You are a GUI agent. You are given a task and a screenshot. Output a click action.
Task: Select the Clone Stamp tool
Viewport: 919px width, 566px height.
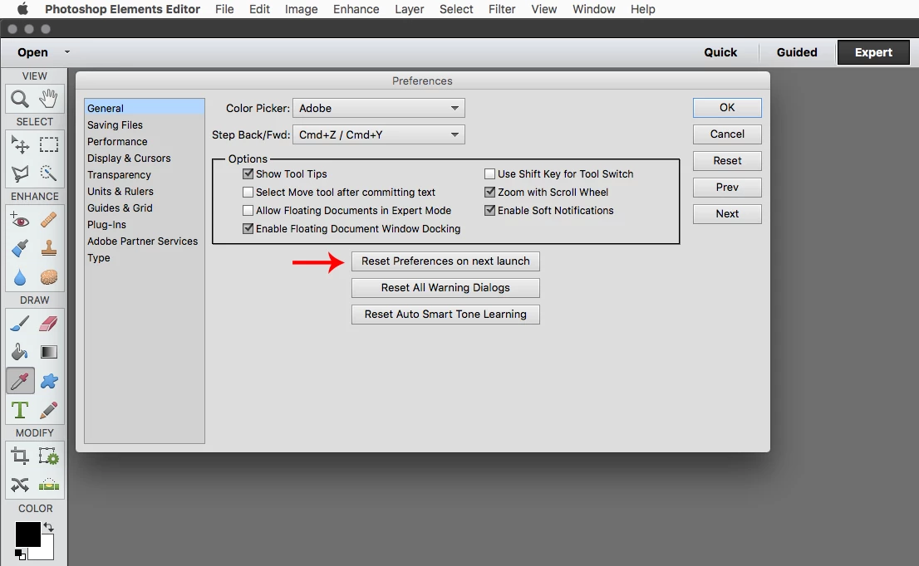click(x=49, y=248)
